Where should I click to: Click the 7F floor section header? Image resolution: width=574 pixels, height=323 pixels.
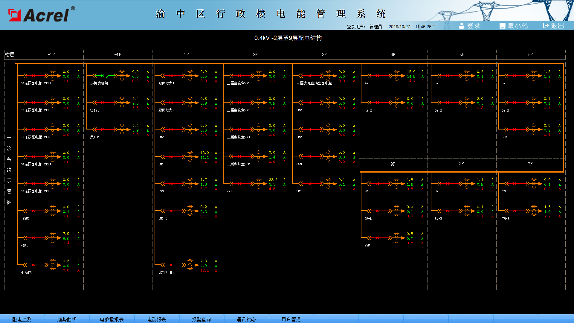pos(530,164)
